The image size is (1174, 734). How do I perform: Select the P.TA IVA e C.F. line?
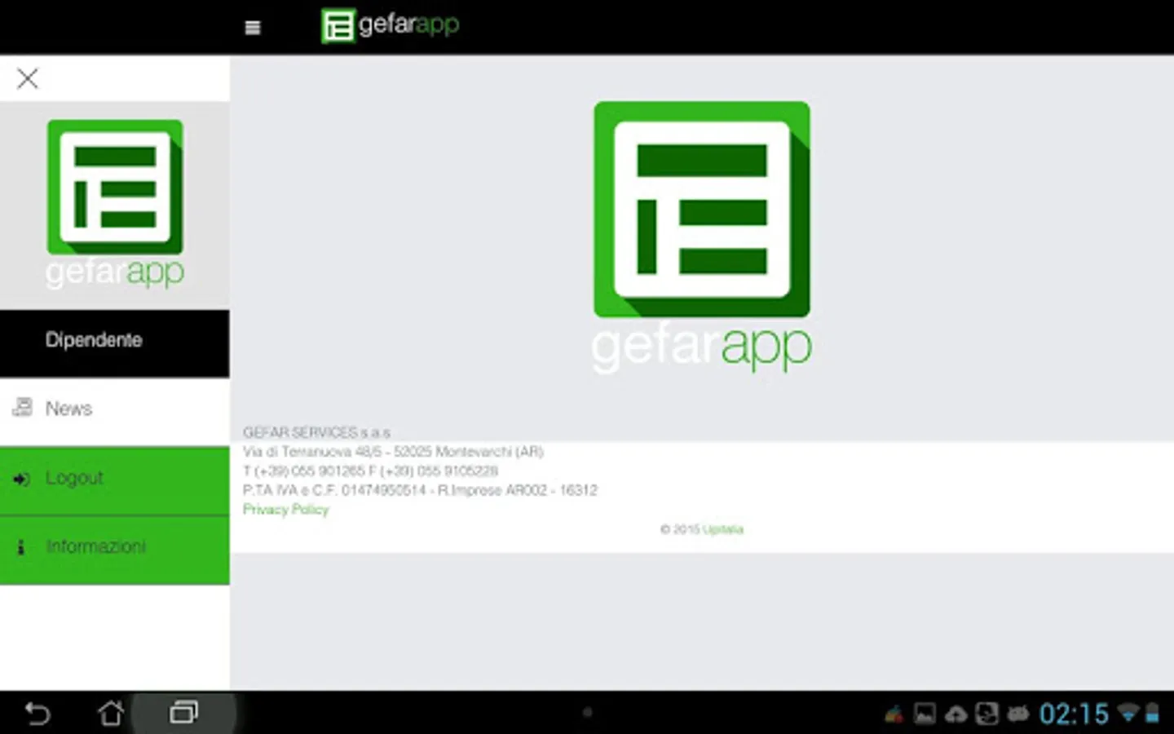pyautogui.click(x=420, y=490)
